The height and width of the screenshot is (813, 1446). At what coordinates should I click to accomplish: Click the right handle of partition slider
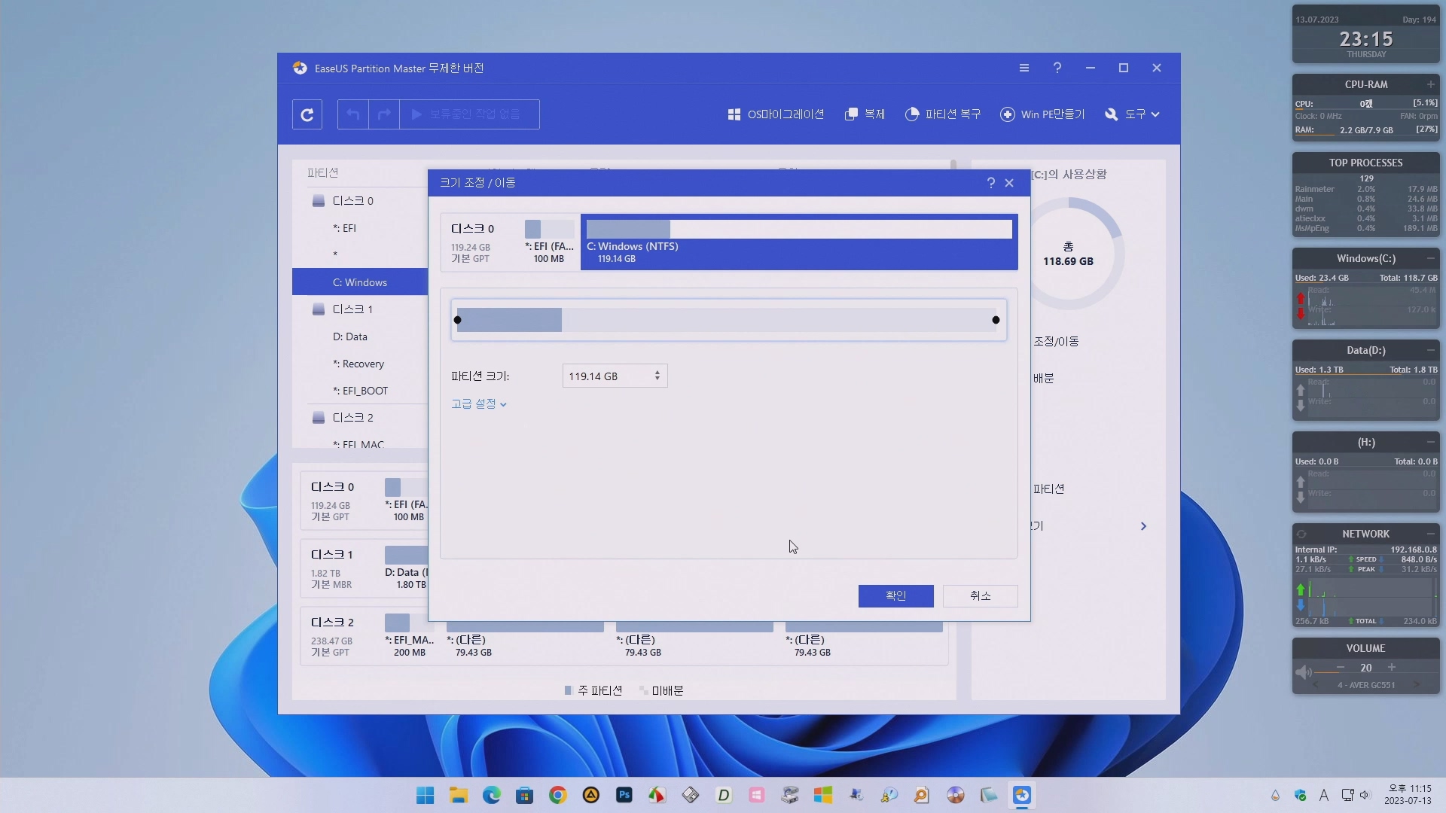pyautogui.click(x=996, y=320)
